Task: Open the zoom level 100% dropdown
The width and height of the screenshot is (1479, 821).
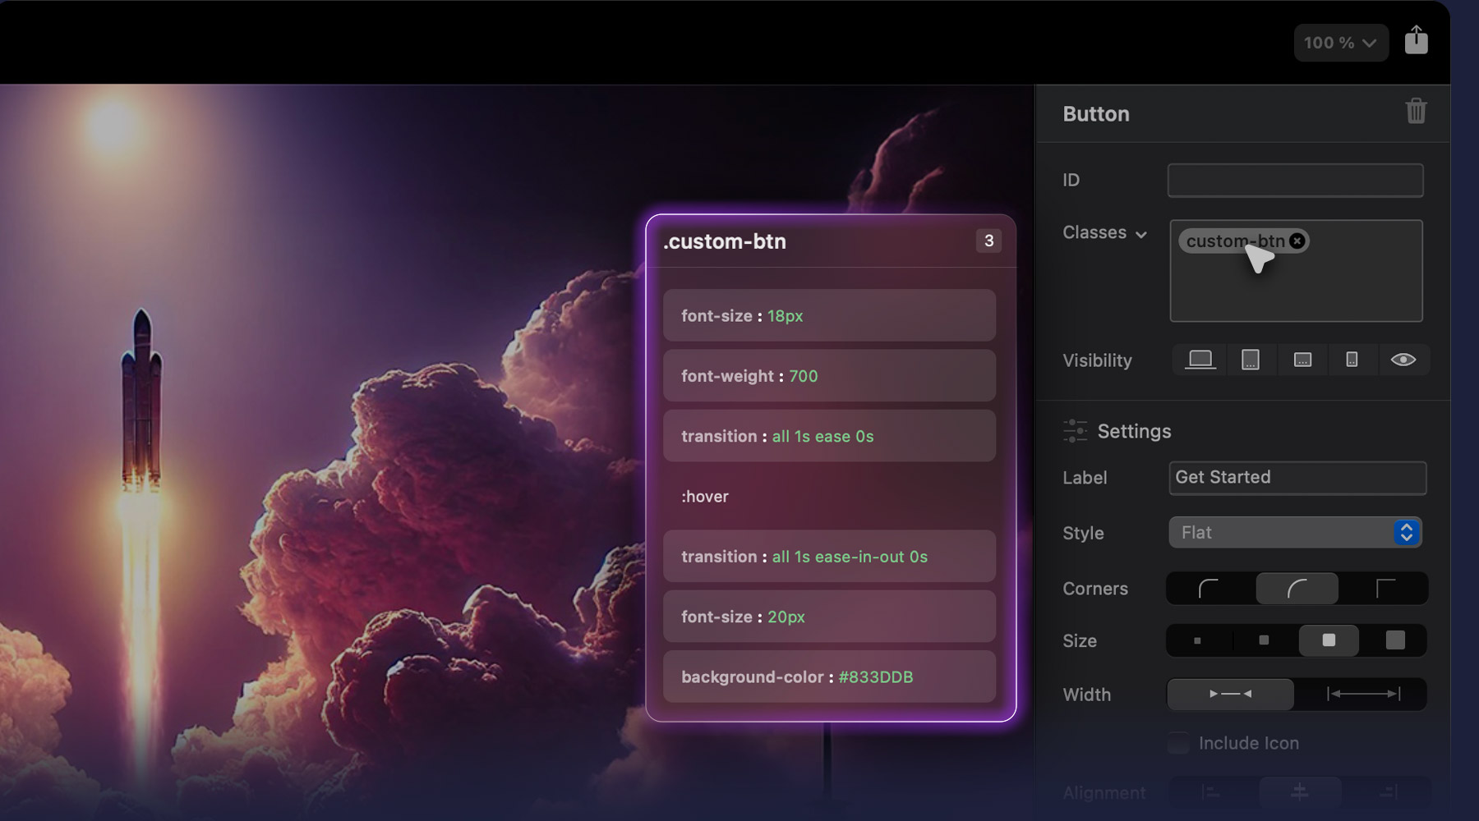Action: click(x=1339, y=43)
